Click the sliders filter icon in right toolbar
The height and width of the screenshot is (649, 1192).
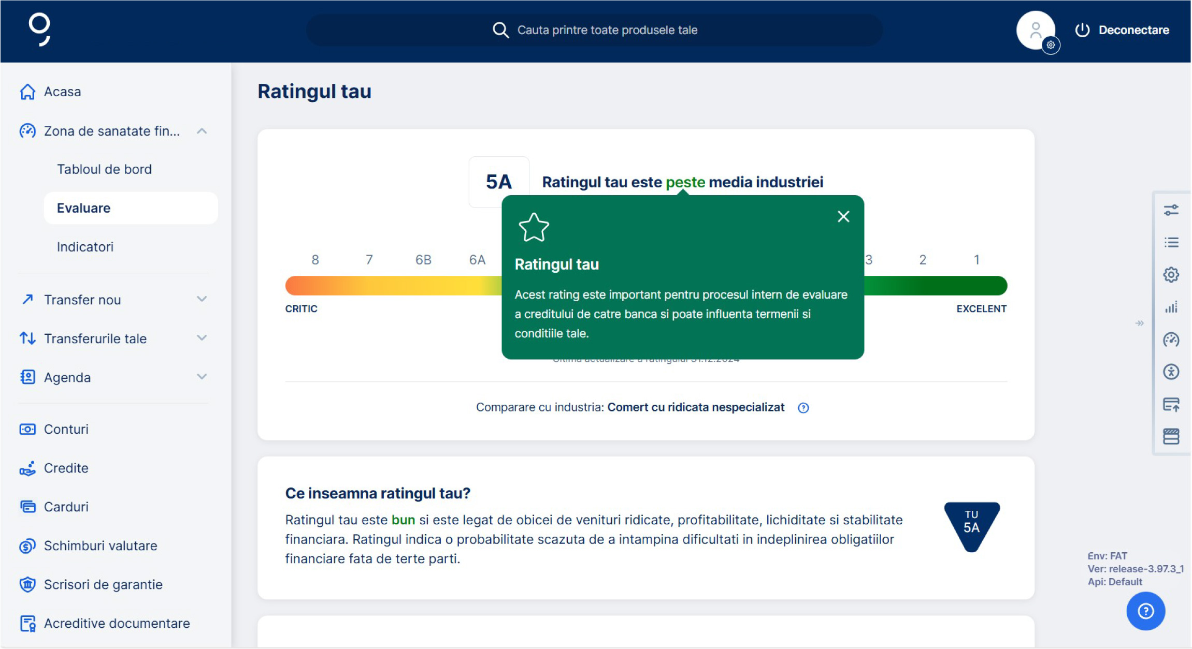click(x=1171, y=210)
